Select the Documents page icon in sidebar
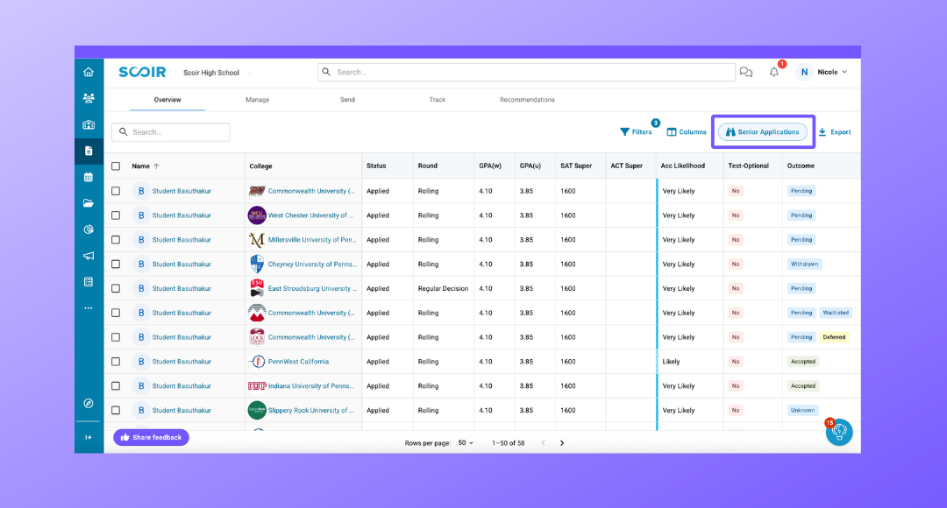Viewport: 947px width, 508px height. (89, 151)
